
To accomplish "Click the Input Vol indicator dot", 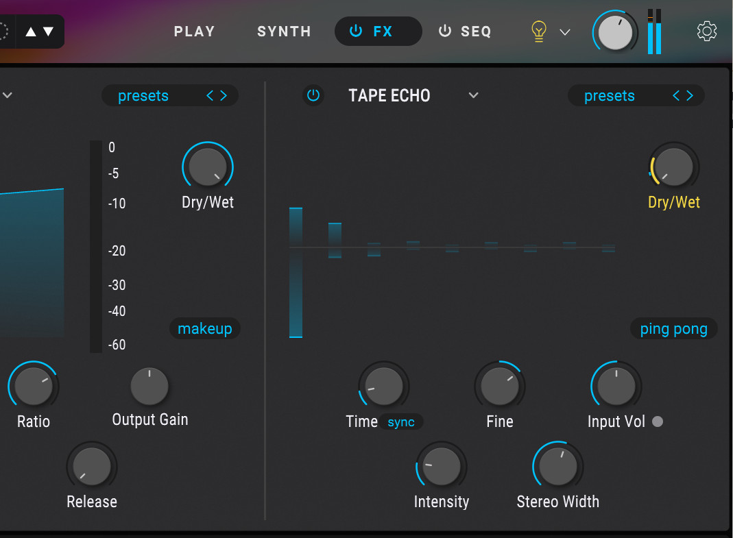I will pos(658,421).
